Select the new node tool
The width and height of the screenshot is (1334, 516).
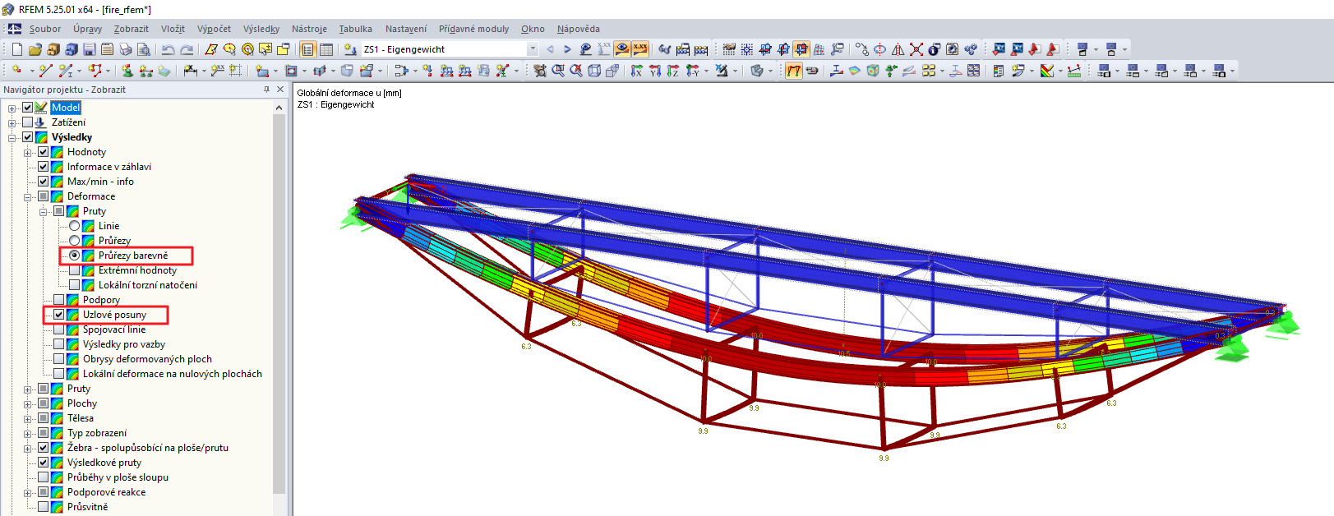16,71
